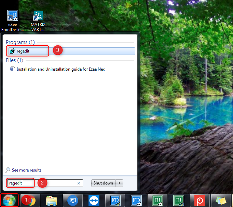The height and width of the screenshot is (207, 233).
Task: Select MATRIX VART desktop shortcut
Action: (38, 21)
